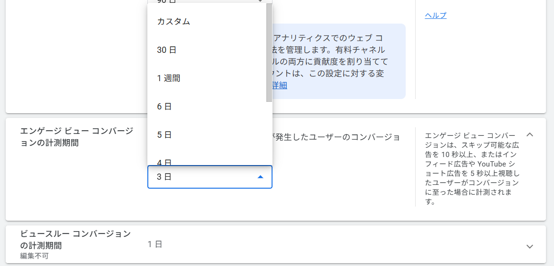
Task: Click the blue arrow of 3 日 selector
Action: tap(260, 177)
